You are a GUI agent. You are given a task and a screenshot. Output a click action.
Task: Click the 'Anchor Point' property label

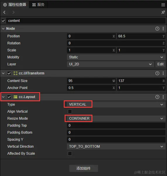pos(17,88)
